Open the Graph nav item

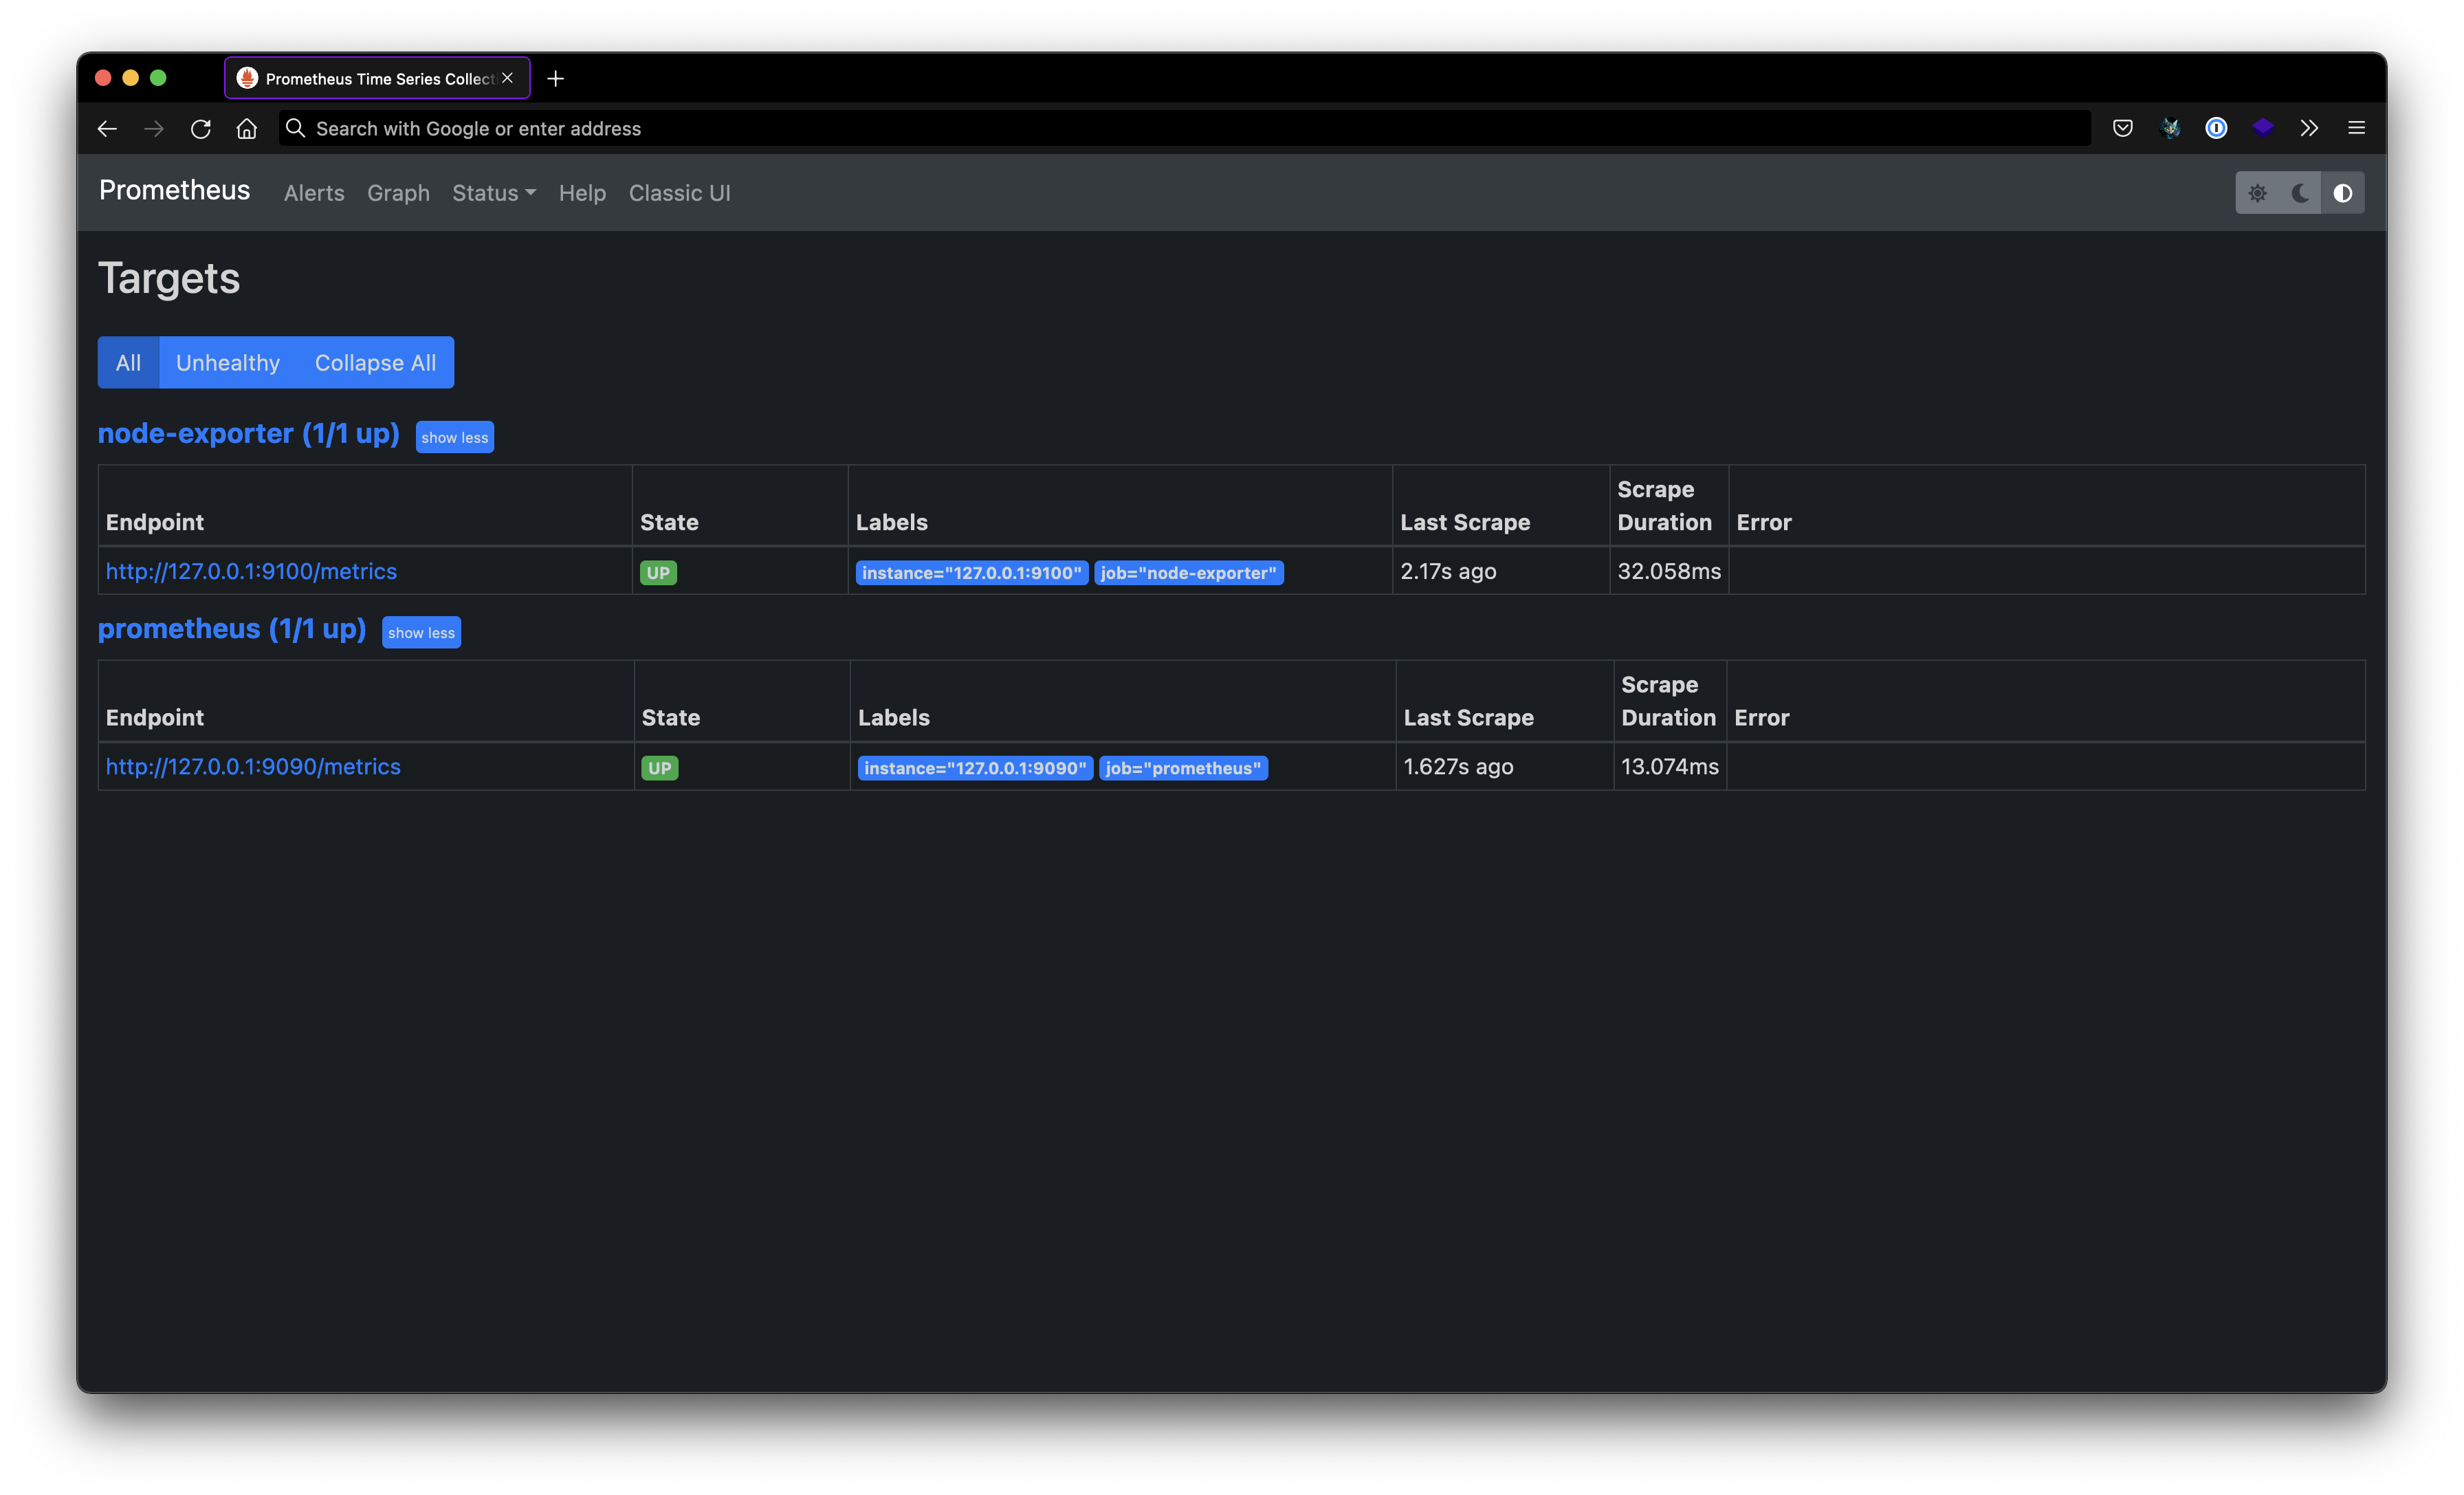[398, 193]
